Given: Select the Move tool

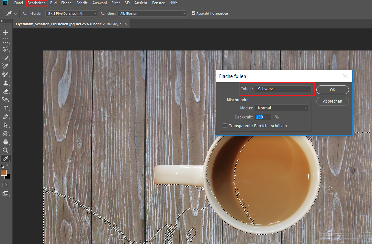Looking at the screenshot, I should [x=6, y=32].
